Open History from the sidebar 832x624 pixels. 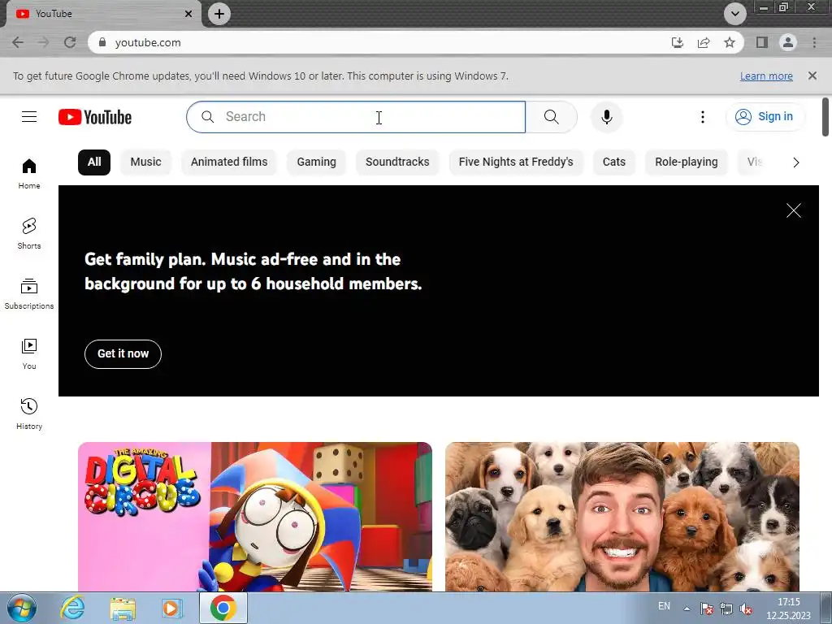point(29,414)
